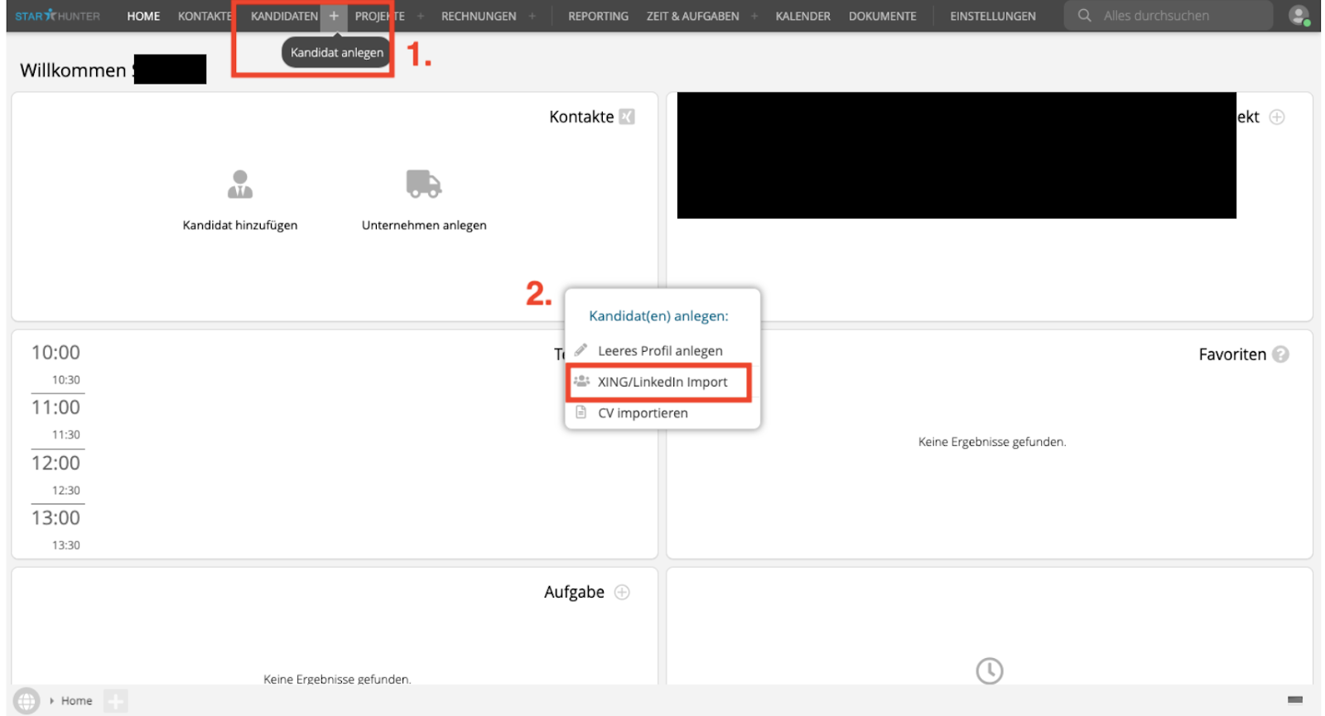
Task: Select 'CV importieren' option
Action: click(x=643, y=413)
